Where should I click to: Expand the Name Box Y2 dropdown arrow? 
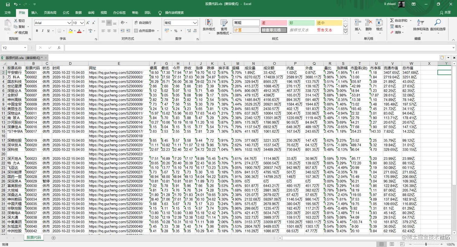tap(25, 48)
